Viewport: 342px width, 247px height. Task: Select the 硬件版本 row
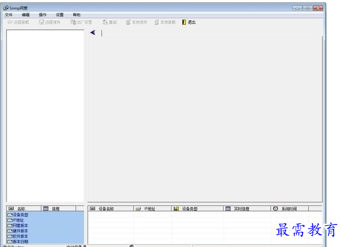pyautogui.click(x=45, y=231)
